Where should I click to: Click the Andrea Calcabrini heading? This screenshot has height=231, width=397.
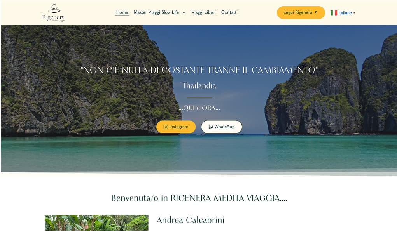click(x=191, y=220)
